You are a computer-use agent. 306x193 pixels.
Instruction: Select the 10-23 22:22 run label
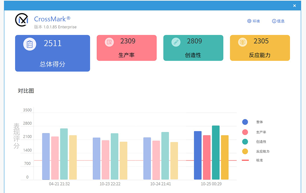(110, 184)
